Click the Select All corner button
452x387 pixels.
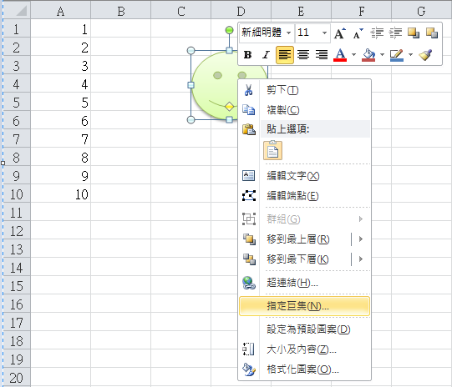click(18, 11)
